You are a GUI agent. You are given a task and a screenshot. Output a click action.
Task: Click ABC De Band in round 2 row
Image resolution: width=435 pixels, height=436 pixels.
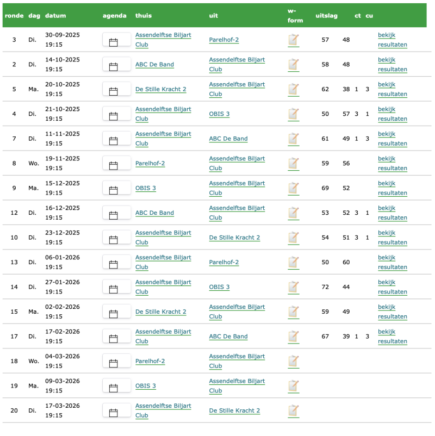tap(154, 65)
